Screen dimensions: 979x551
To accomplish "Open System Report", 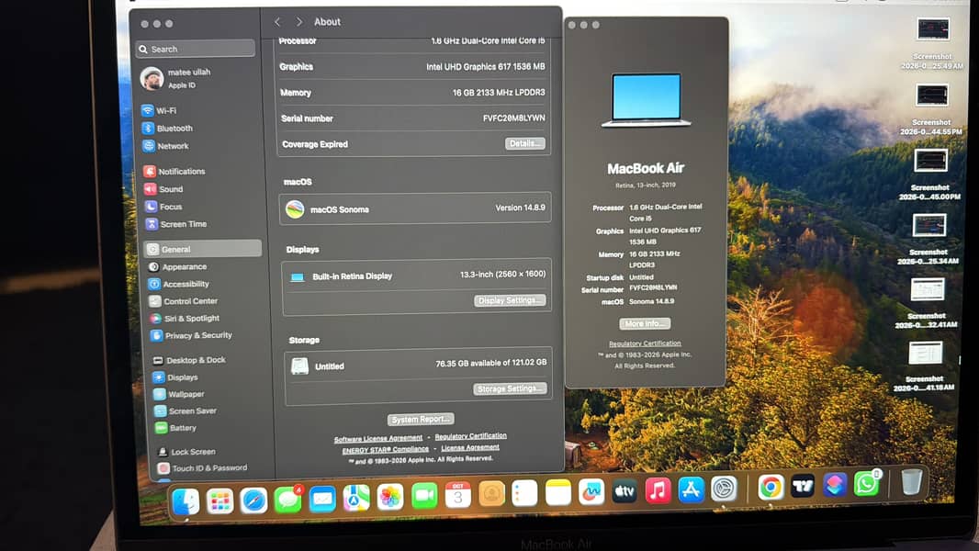I will [x=421, y=420].
